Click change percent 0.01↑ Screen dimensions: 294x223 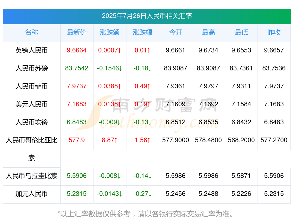143,50
